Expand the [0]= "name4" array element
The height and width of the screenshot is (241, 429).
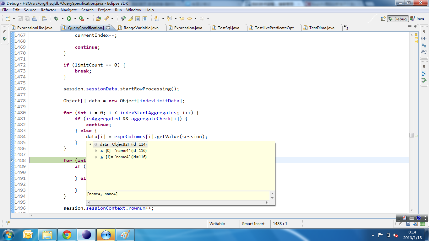pyautogui.click(x=96, y=151)
